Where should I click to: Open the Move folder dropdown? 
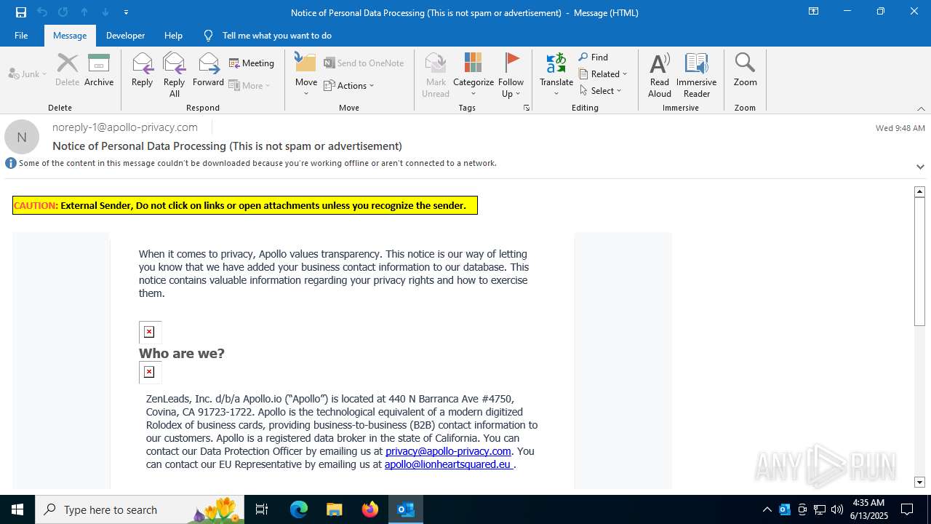pos(306,75)
